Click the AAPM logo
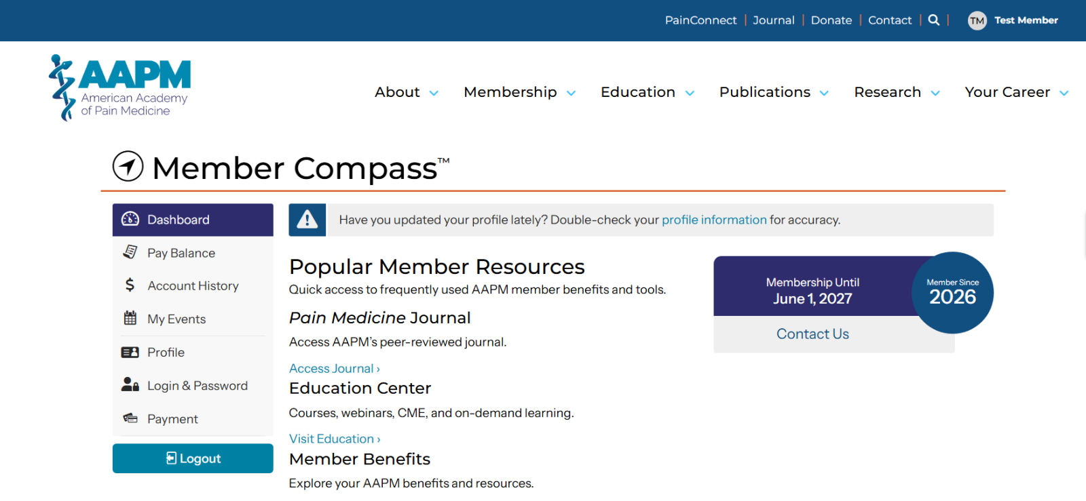This screenshot has height=501, width=1086. pyautogui.click(x=119, y=88)
